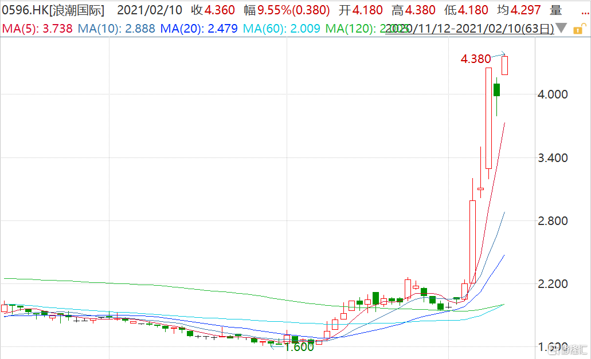Select the MA(5): 3.738 indicator

click(37, 29)
